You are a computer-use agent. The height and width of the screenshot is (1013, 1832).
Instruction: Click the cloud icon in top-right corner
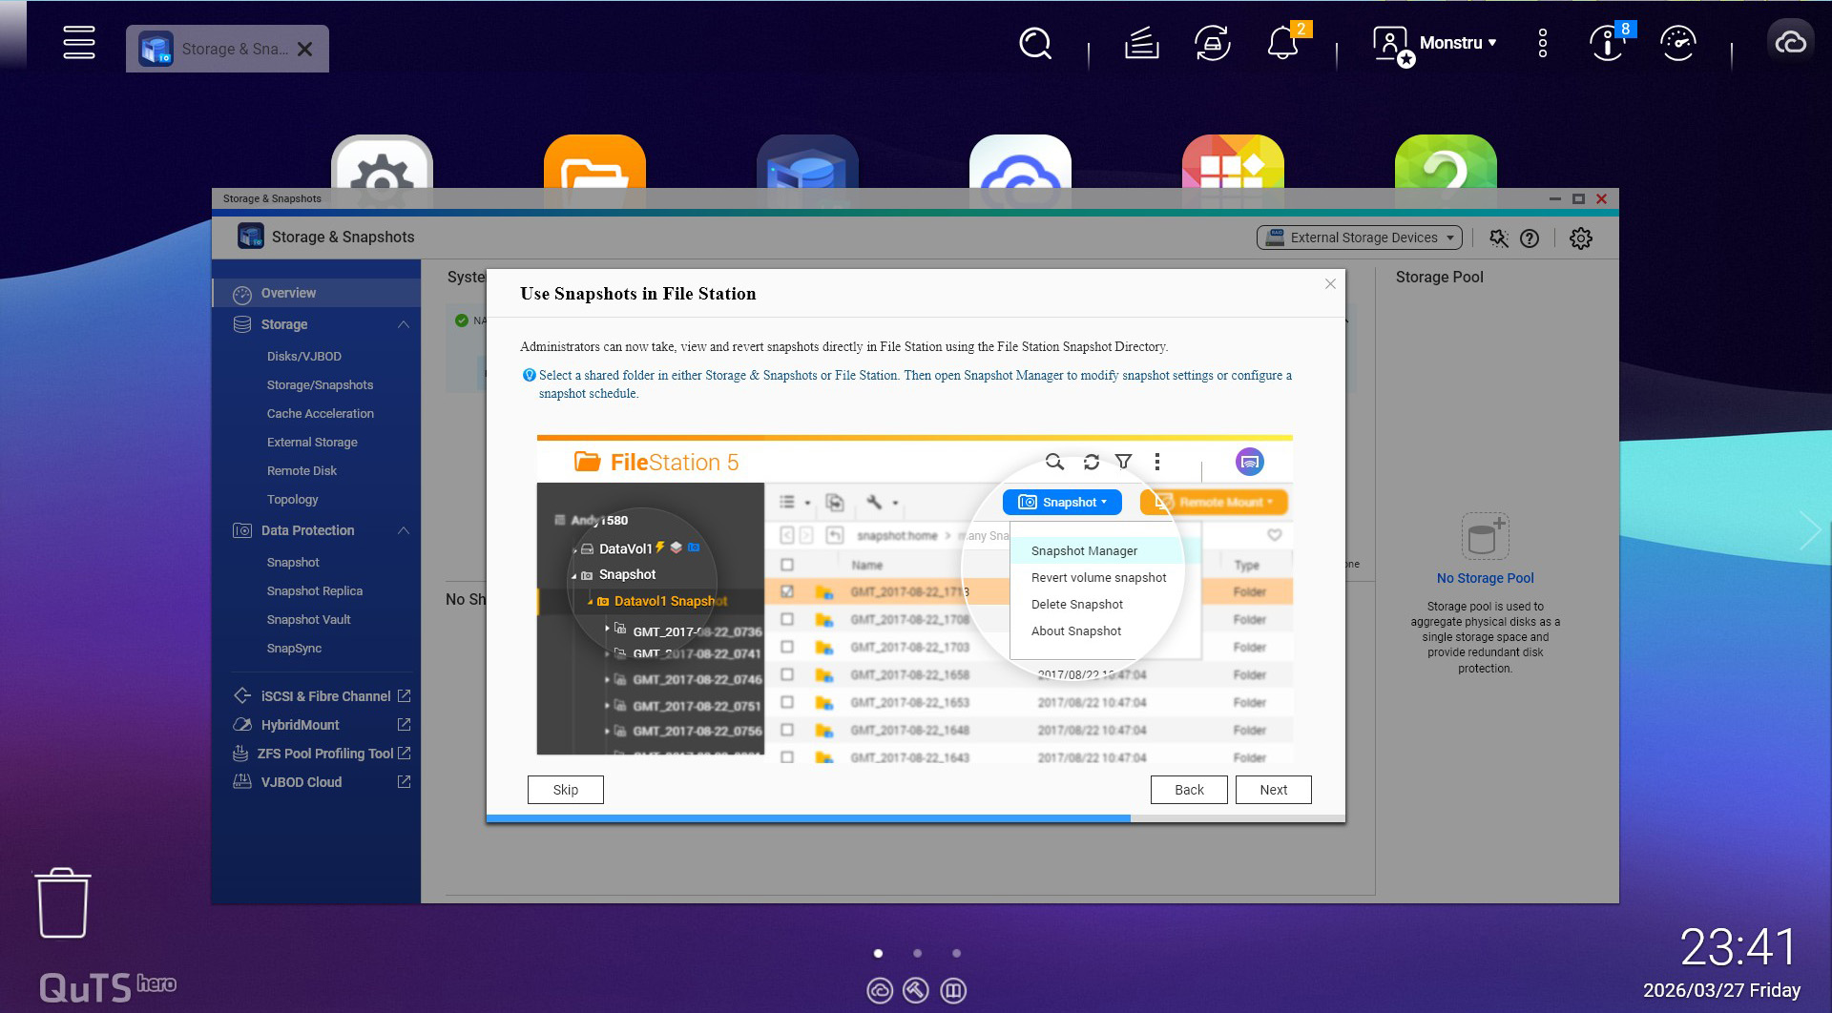click(1790, 43)
